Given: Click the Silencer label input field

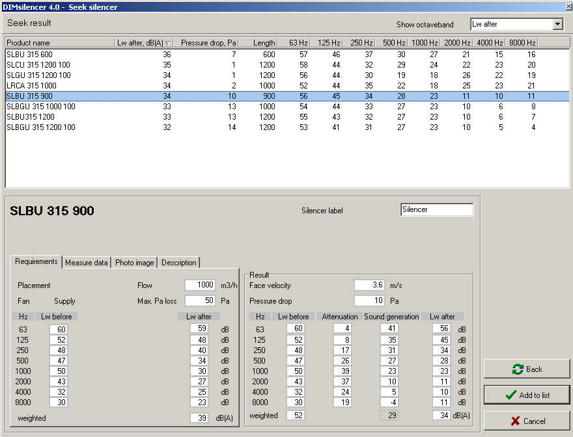Looking at the screenshot, I should 437,209.
